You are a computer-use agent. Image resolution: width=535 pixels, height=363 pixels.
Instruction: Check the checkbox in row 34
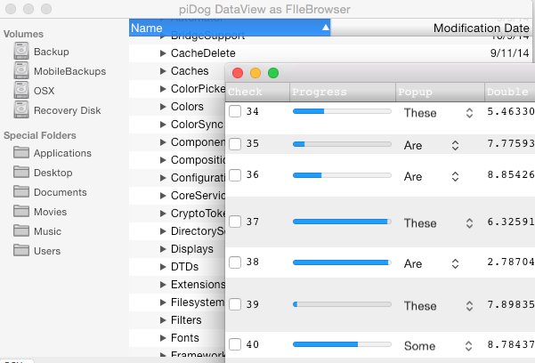point(235,111)
